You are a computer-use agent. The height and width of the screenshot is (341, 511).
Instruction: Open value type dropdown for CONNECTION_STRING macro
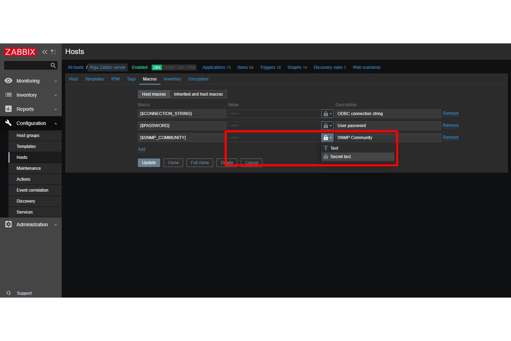[x=327, y=114]
